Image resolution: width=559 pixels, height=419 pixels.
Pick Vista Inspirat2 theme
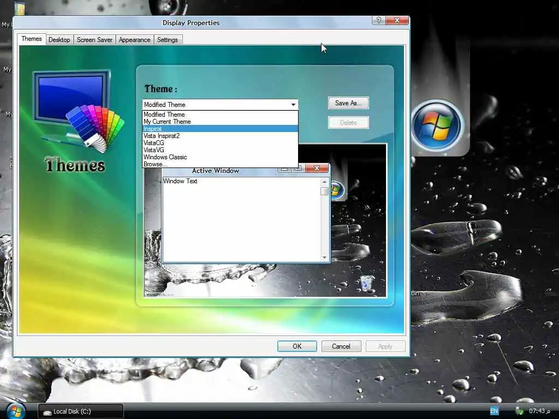coord(220,136)
